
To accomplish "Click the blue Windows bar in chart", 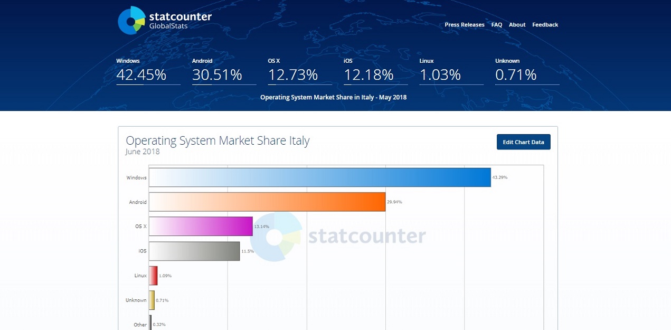I will (x=320, y=177).
